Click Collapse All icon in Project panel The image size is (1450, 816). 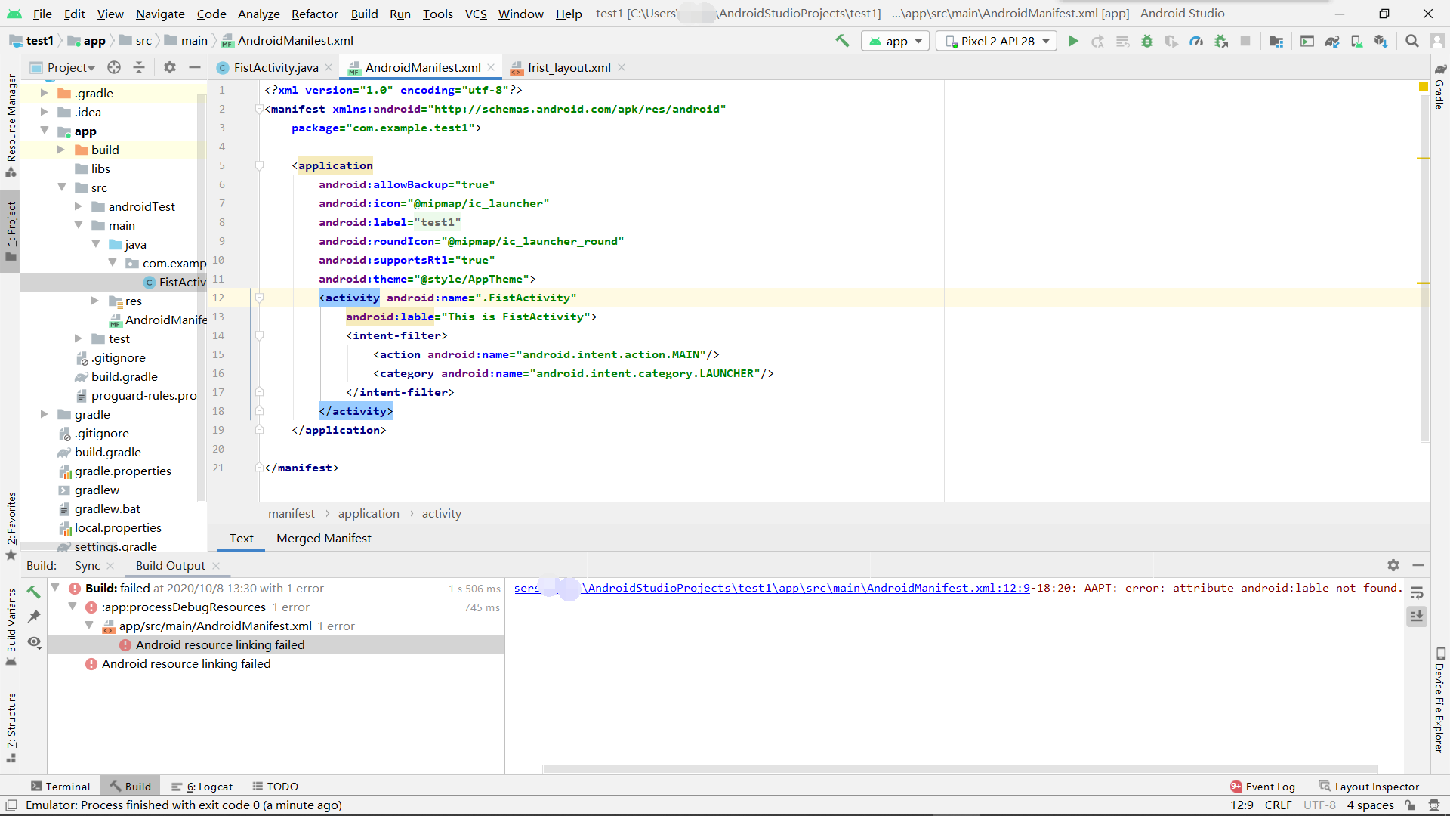[x=139, y=67]
